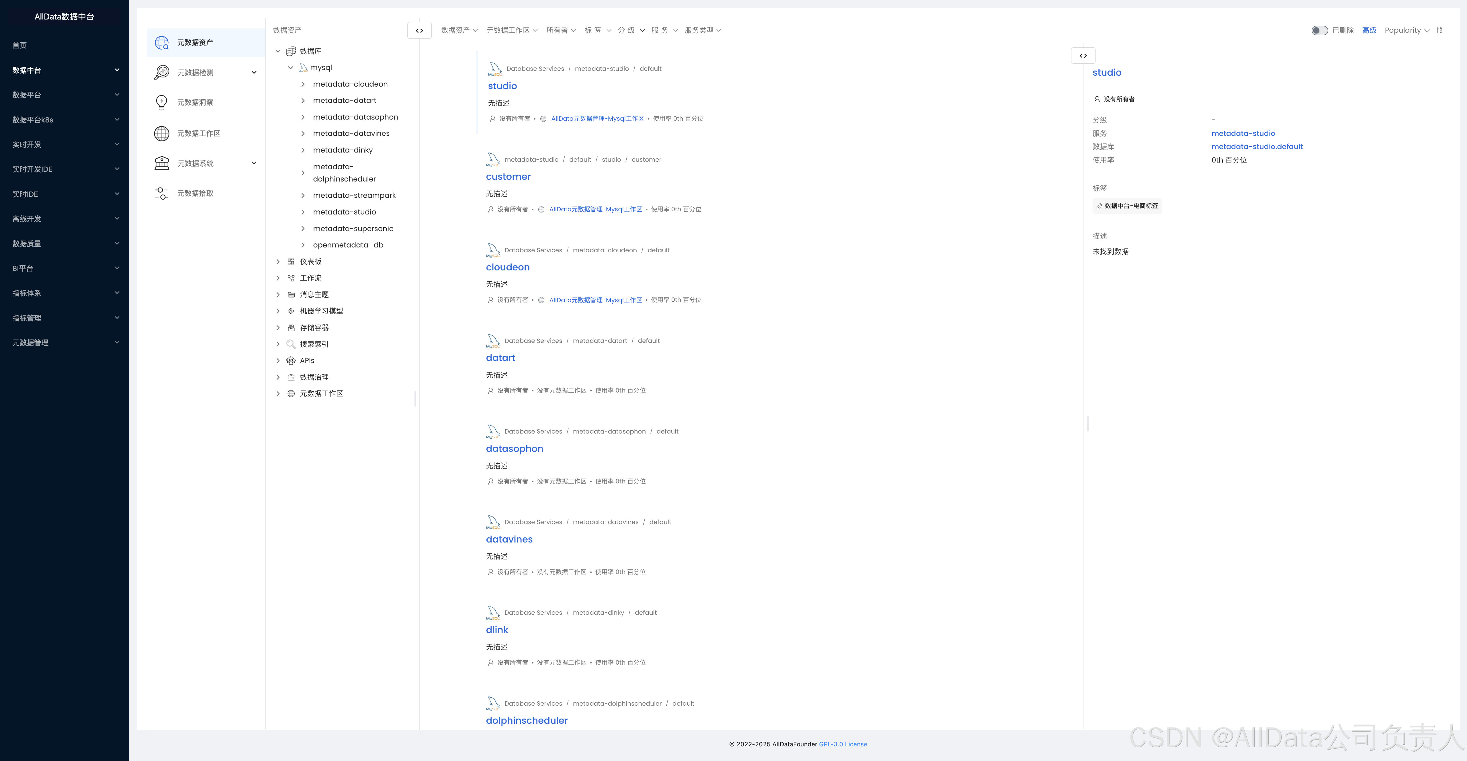Toggle sort order arrows beside Popularity

point(1439,30)
